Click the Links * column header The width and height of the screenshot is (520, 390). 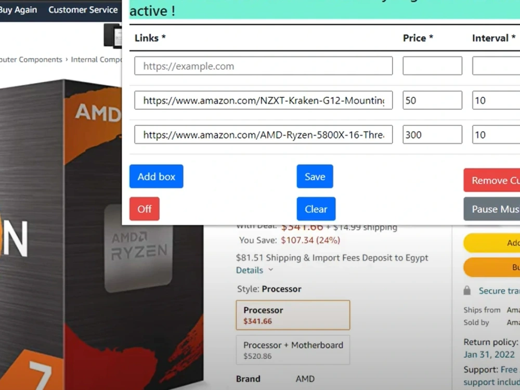point(150,38)
